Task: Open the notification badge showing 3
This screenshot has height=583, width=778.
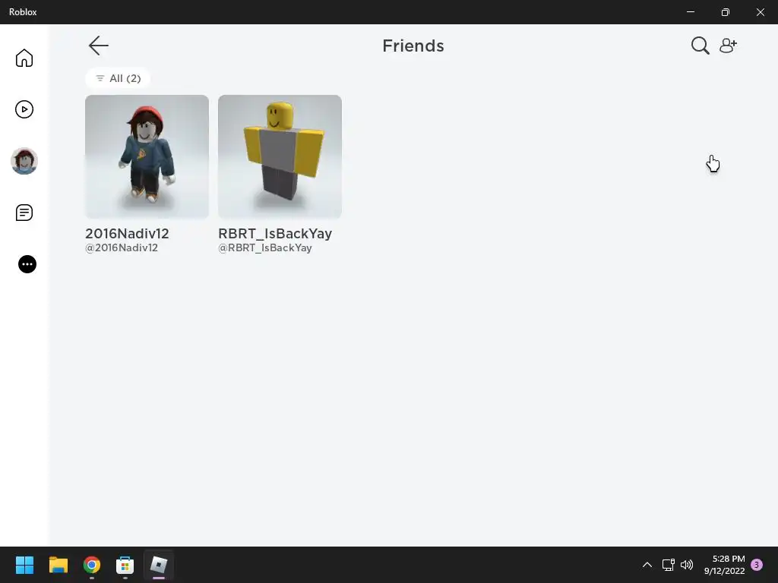Action: pyautogui.click(x=757, y=565)
